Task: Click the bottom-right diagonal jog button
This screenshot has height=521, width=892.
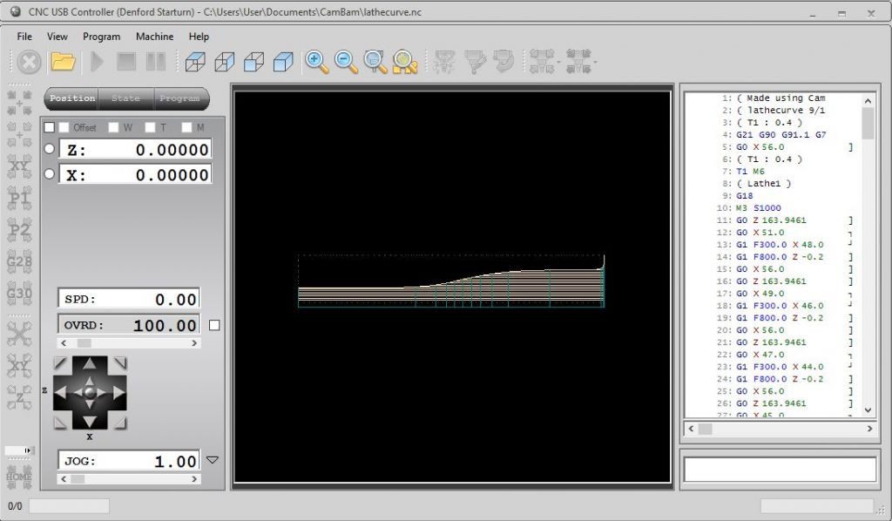Action: [119, 422]
